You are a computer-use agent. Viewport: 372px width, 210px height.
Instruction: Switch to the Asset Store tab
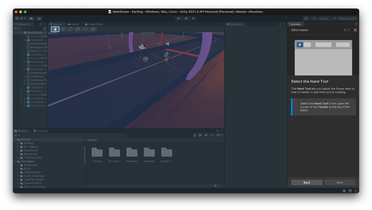[94, 24]
